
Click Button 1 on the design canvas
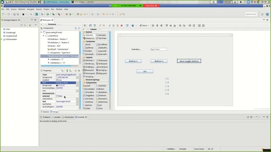pyautogui.click(x=133, y=61)
